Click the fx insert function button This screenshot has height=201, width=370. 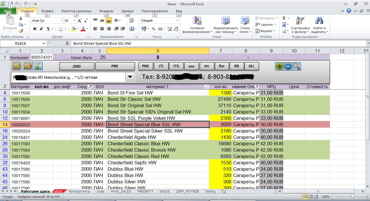[67, 43]
